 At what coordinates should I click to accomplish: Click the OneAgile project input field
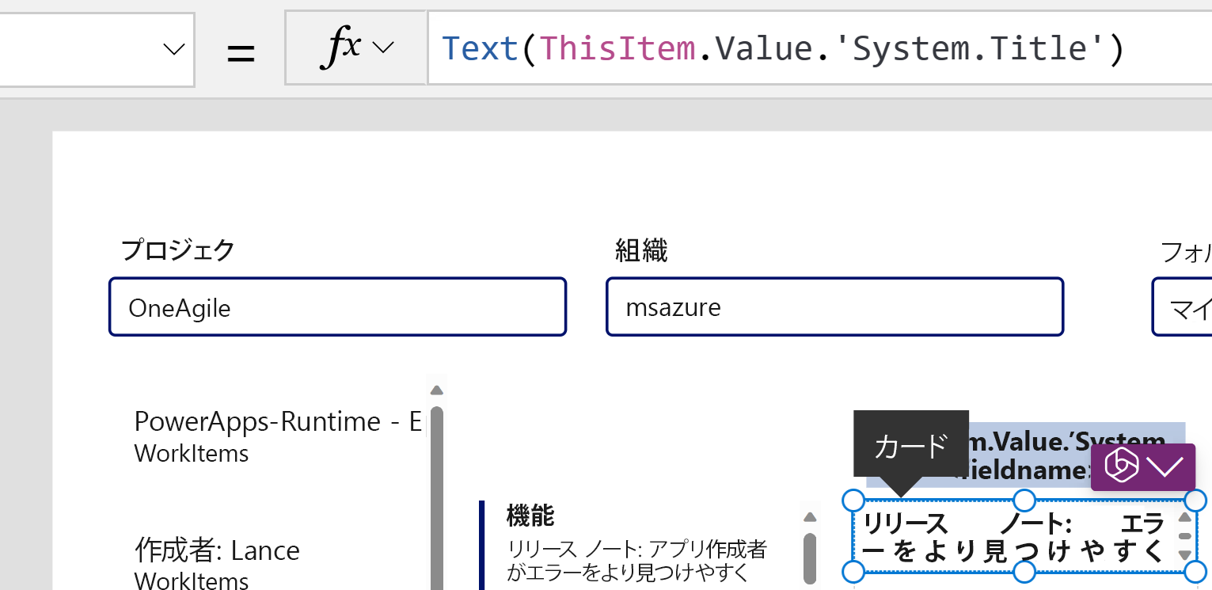tap(337, 306)
